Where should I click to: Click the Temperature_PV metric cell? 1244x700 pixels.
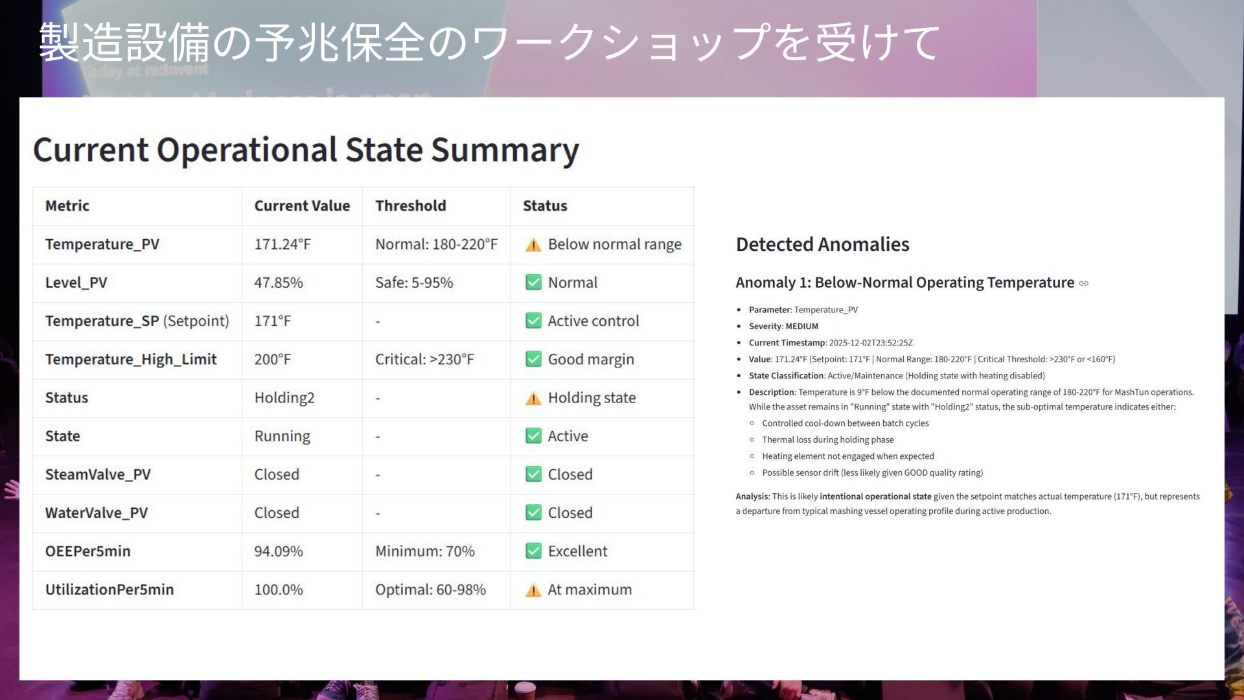click(x=102, y=244)
